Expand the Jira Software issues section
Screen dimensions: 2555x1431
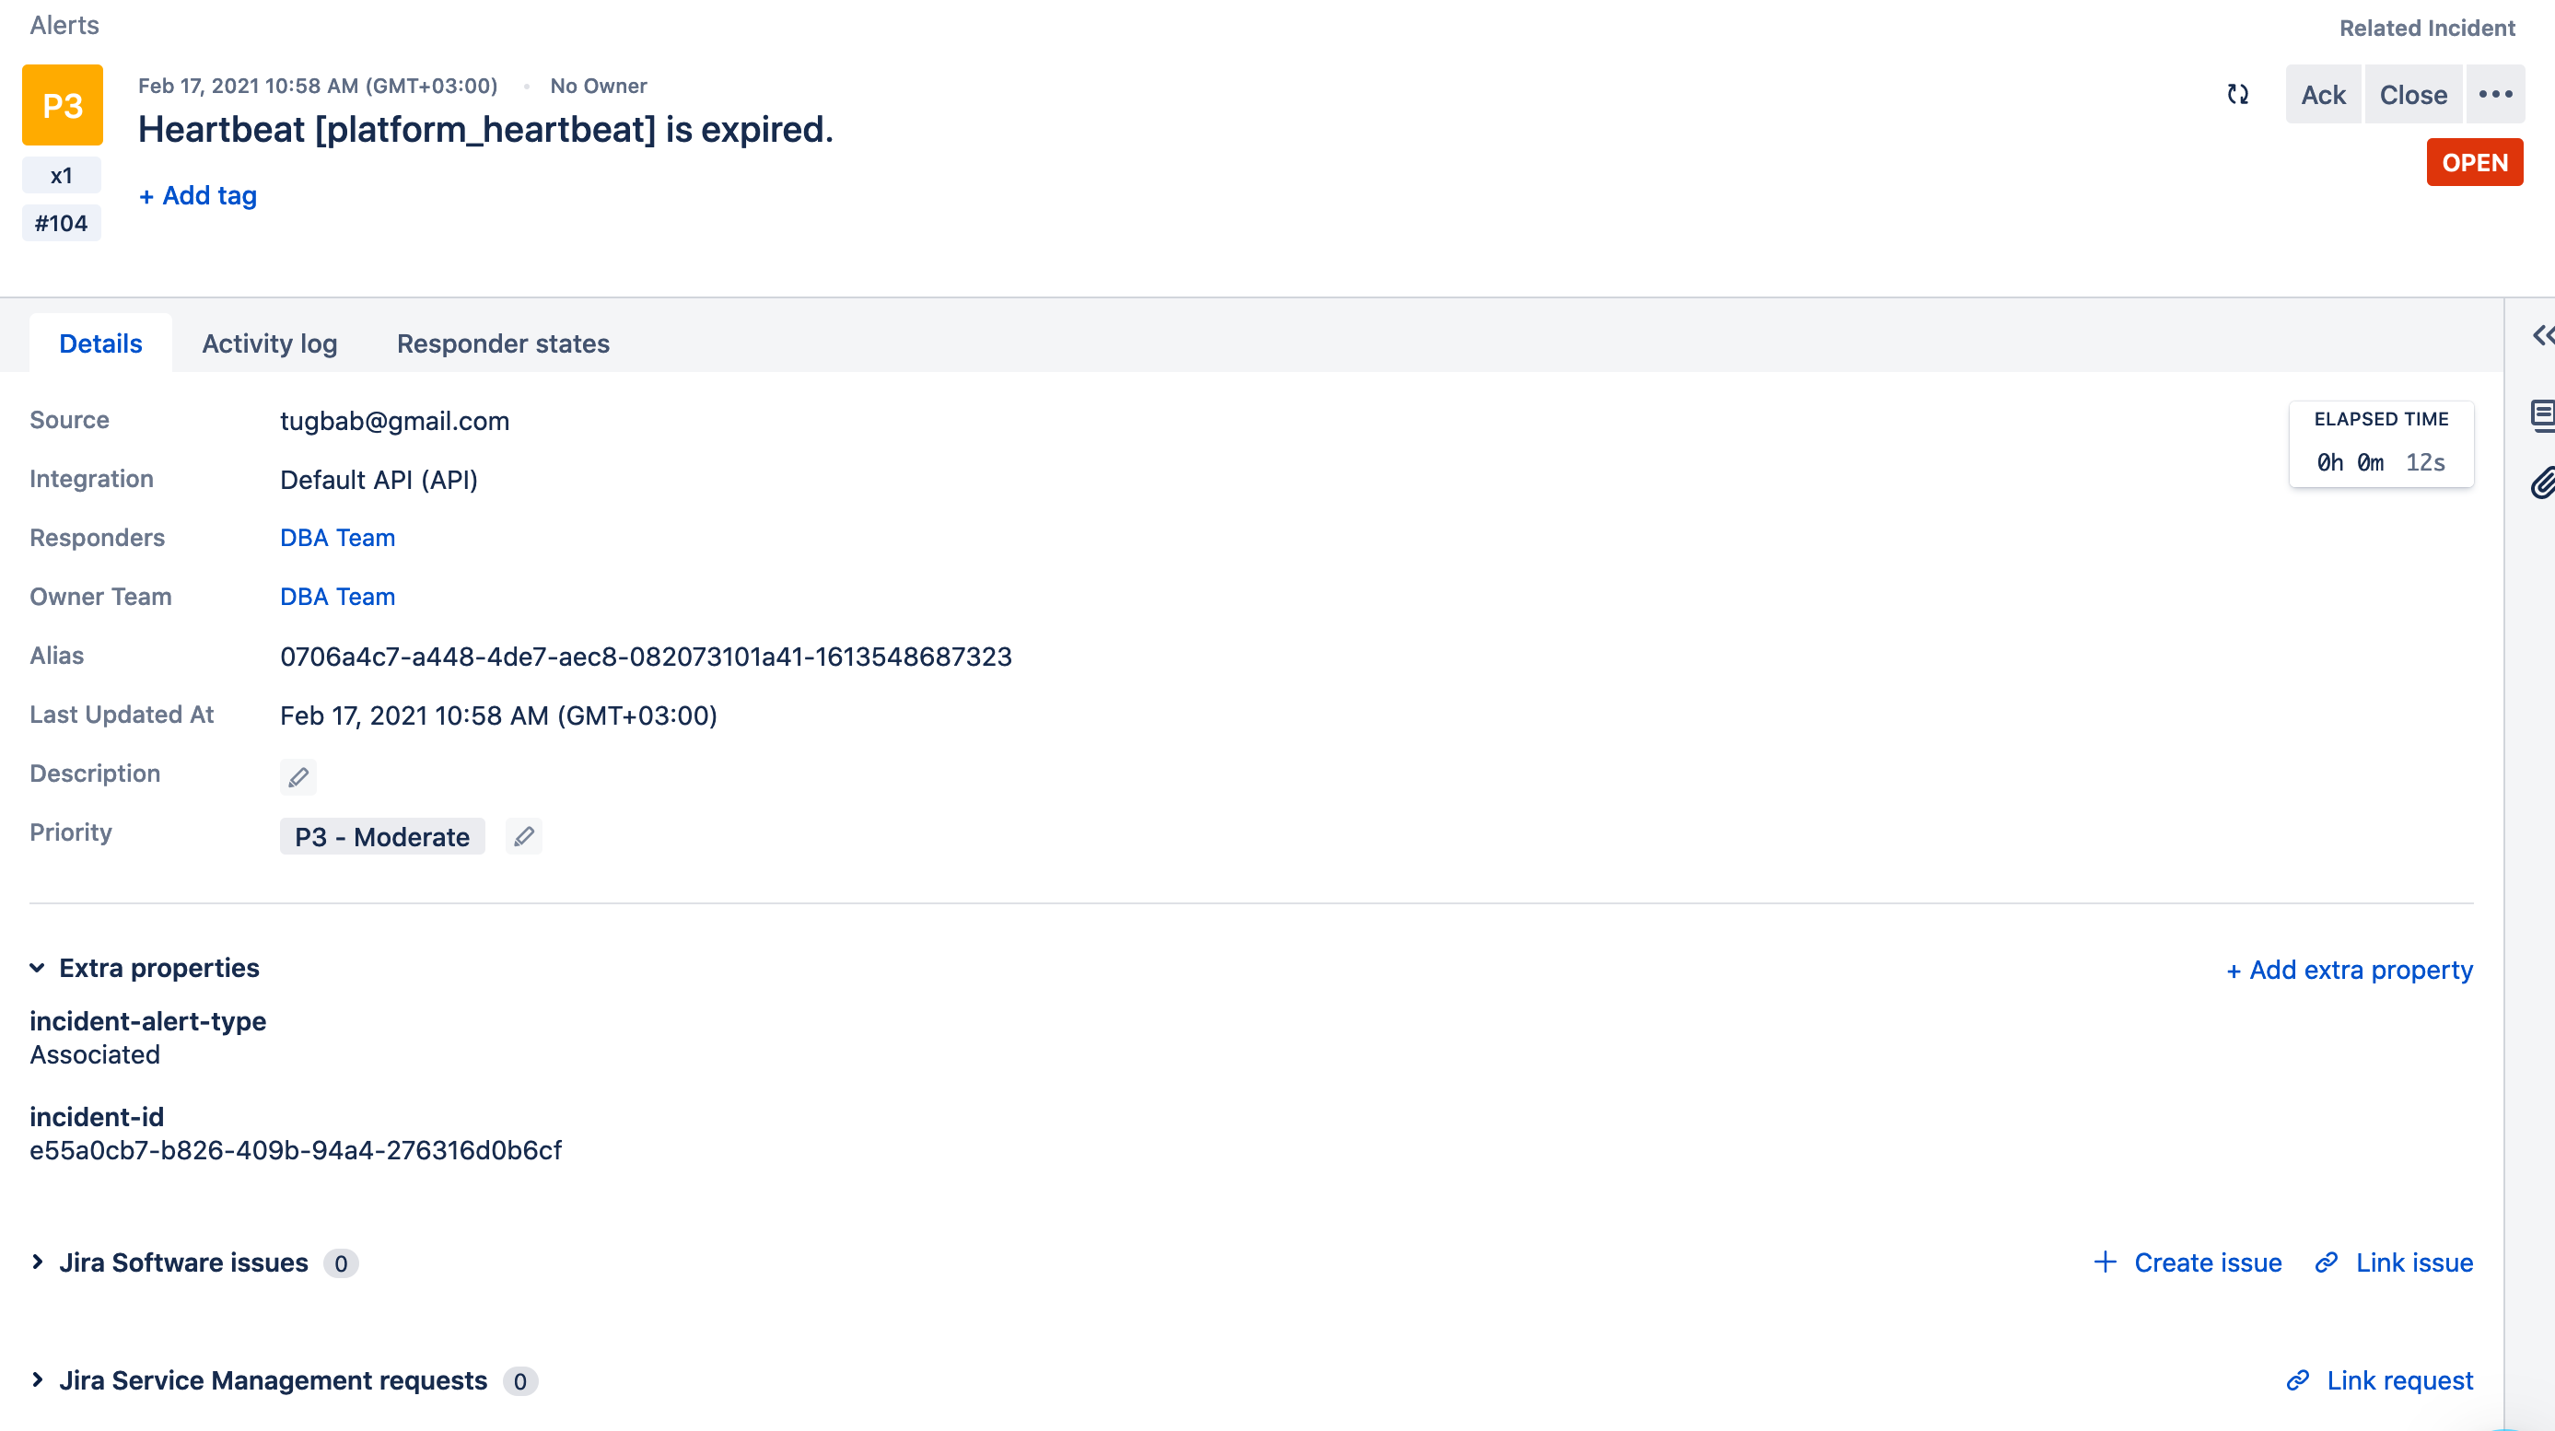[x=37, y=1261]
